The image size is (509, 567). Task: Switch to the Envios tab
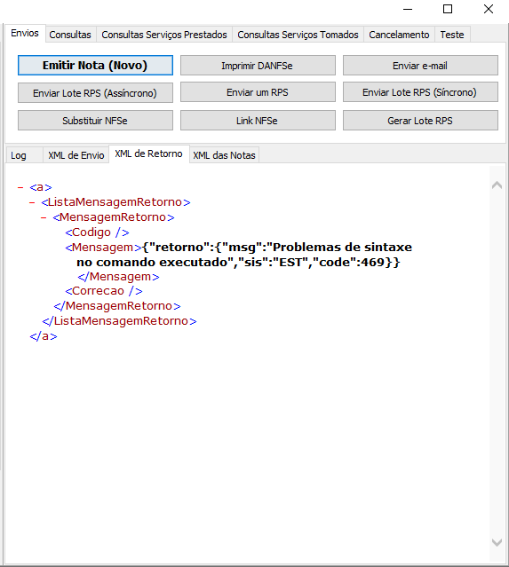pos(25,33)
